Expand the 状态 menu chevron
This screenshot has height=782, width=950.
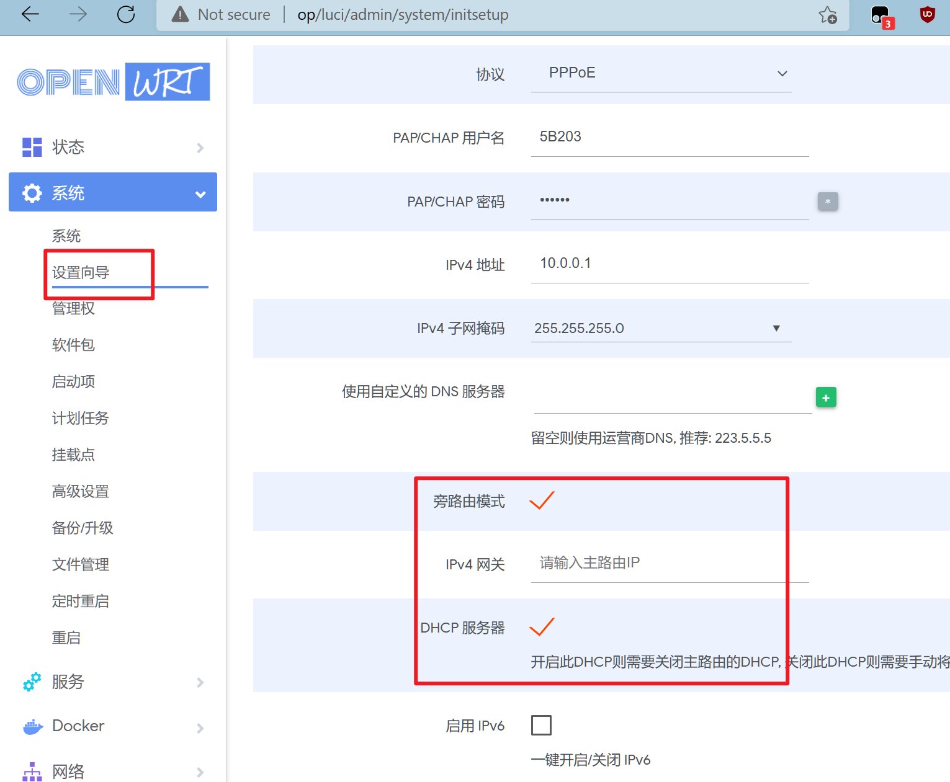[200, 148]
